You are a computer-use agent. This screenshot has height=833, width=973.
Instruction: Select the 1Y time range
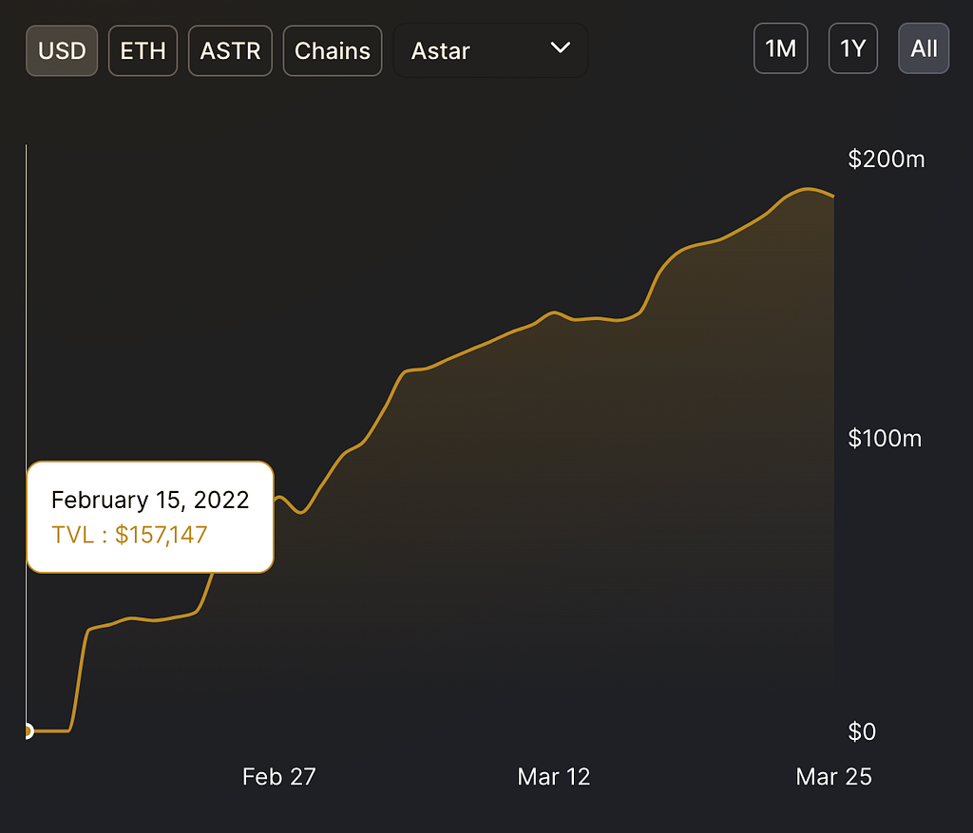click(x=853, y=48)
